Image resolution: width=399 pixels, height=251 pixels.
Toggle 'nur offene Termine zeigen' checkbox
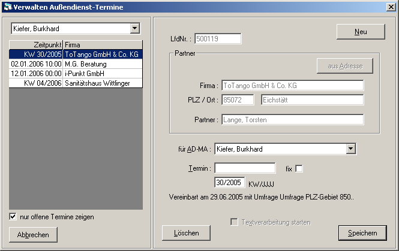(13, 216)
